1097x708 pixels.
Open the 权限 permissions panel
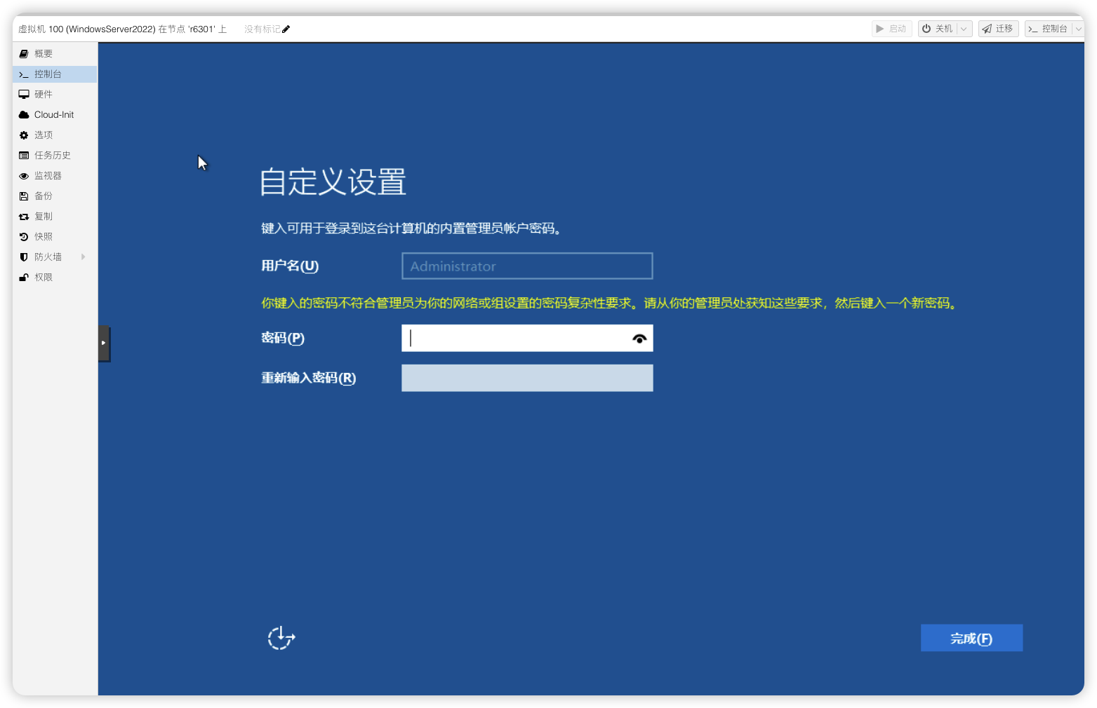point(42,277)
